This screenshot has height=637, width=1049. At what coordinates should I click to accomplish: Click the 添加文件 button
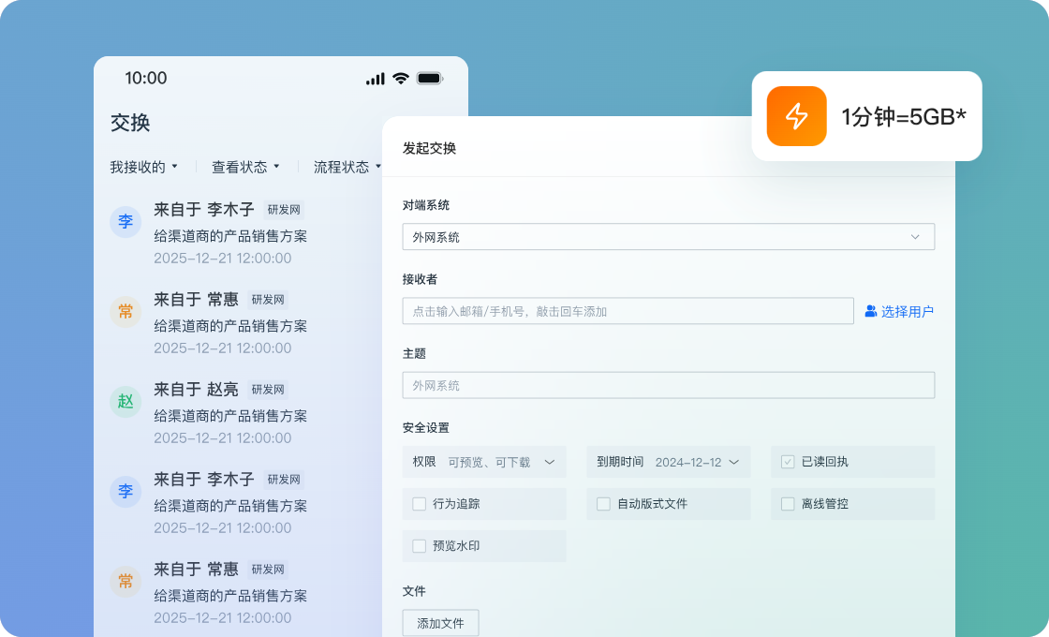[440, 623]
